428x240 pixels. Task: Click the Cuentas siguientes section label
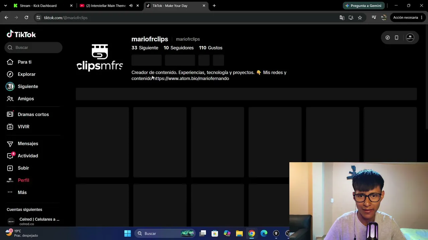(x=24, y=209)
